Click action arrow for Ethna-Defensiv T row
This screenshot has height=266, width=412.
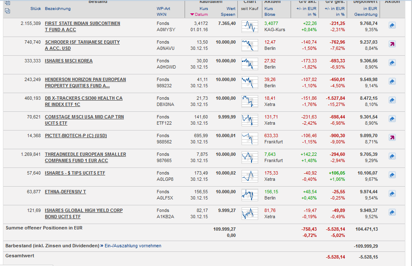click(x=392, y=194)
